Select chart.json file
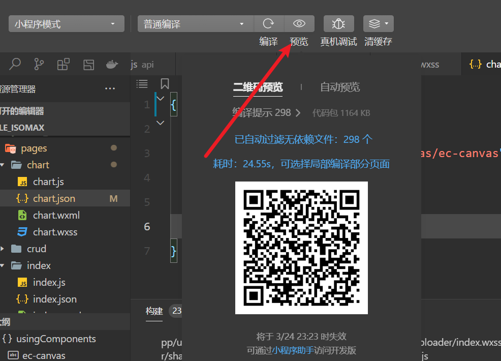 (x=65, y=198)
